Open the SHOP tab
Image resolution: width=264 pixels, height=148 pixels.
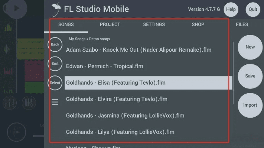(x=198, y=25)
